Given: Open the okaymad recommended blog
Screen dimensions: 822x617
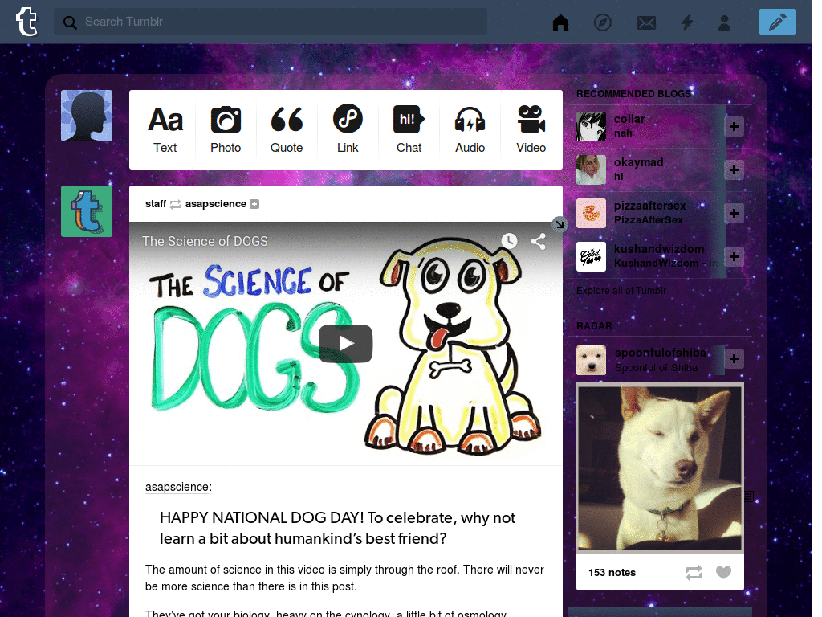Looking at the screenshot, I should coord(638,162).
